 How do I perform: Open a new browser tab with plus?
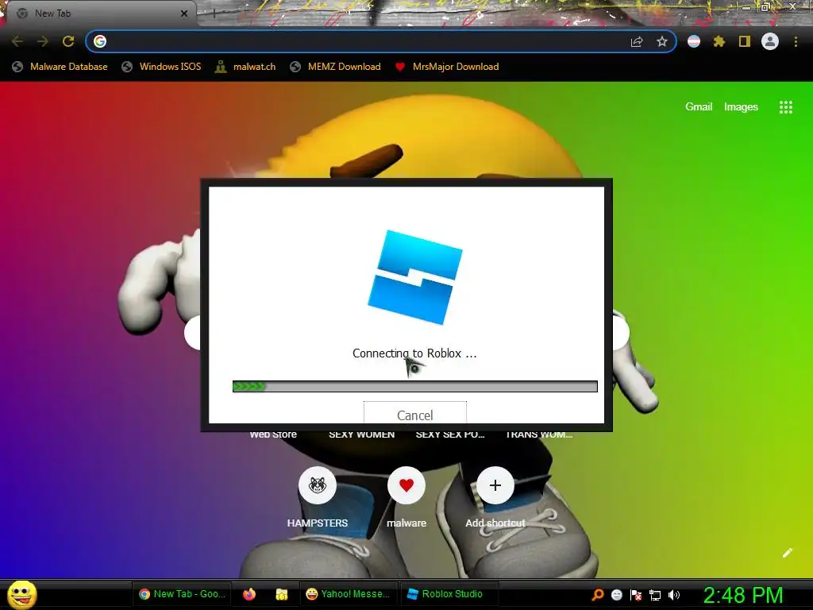[x=214, y=14]
